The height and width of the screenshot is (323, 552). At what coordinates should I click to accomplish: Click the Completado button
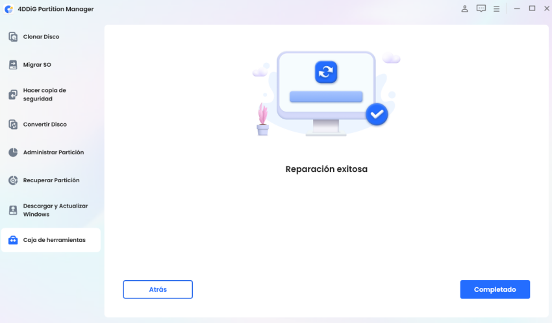pos(495,289)
